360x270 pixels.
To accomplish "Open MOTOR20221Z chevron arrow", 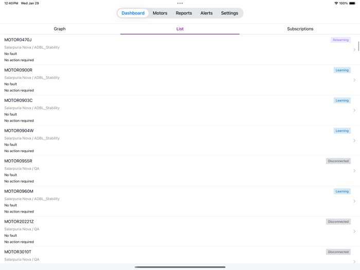I will (x=354, y=231).
